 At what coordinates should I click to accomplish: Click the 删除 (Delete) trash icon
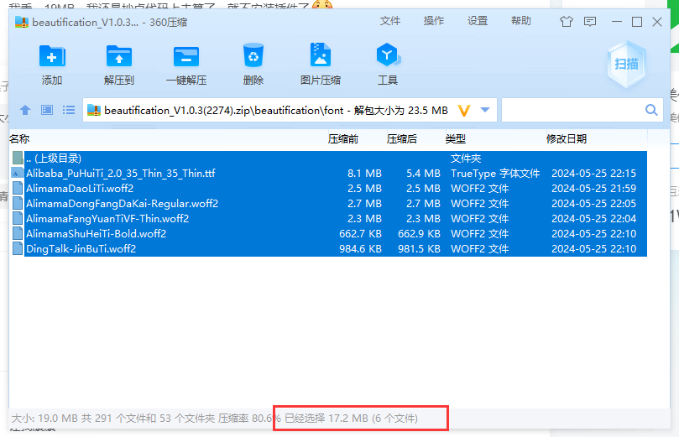click(253, 55)
